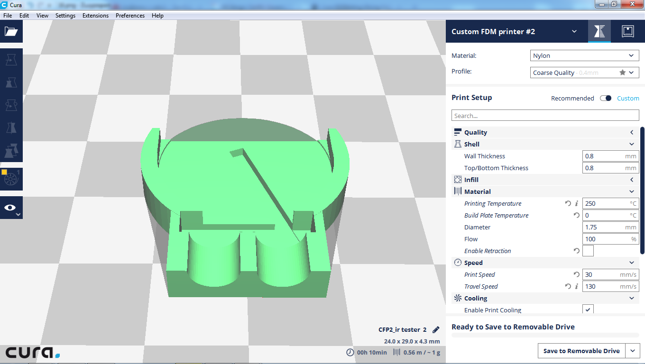The height and width of the screenshot is (364, 645).
Task: Open the Preferences menu
Action: (130, 15)
